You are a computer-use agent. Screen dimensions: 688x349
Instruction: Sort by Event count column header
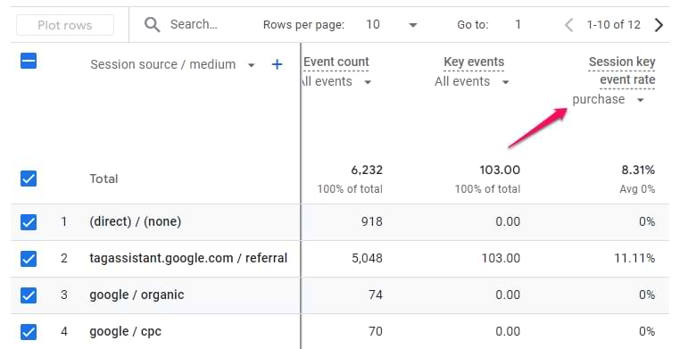(336, 62)
